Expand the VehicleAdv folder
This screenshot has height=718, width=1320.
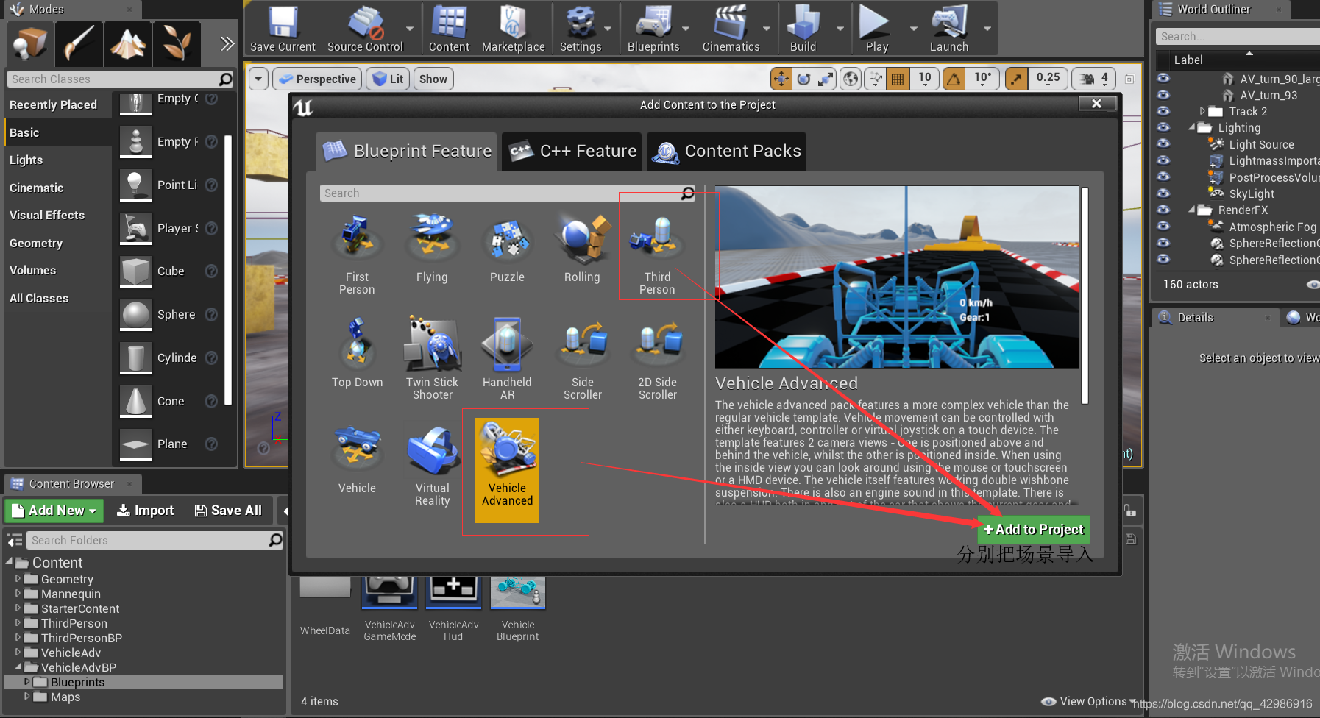coord(18,652)
